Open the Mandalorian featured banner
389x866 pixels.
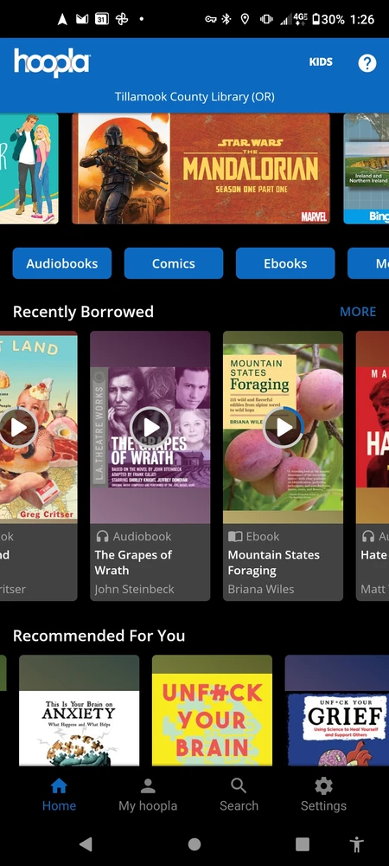[x=201, y=169]
